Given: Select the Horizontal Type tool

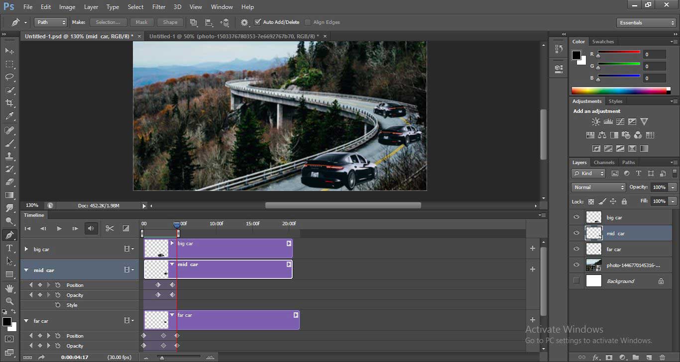Looking at the screenshot, I should pos(9,248).
